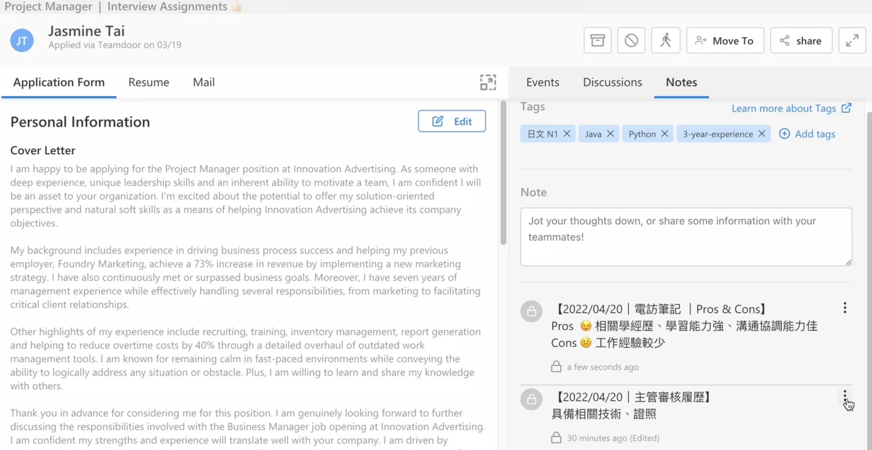Click the Edit button for Personal Information
872x450 pixels.
pos(452,121)
